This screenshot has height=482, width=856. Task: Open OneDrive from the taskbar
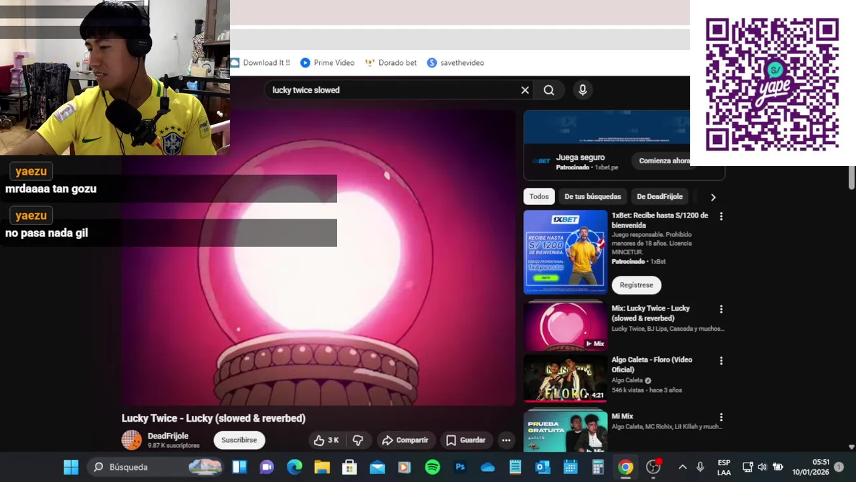[488, 467]
